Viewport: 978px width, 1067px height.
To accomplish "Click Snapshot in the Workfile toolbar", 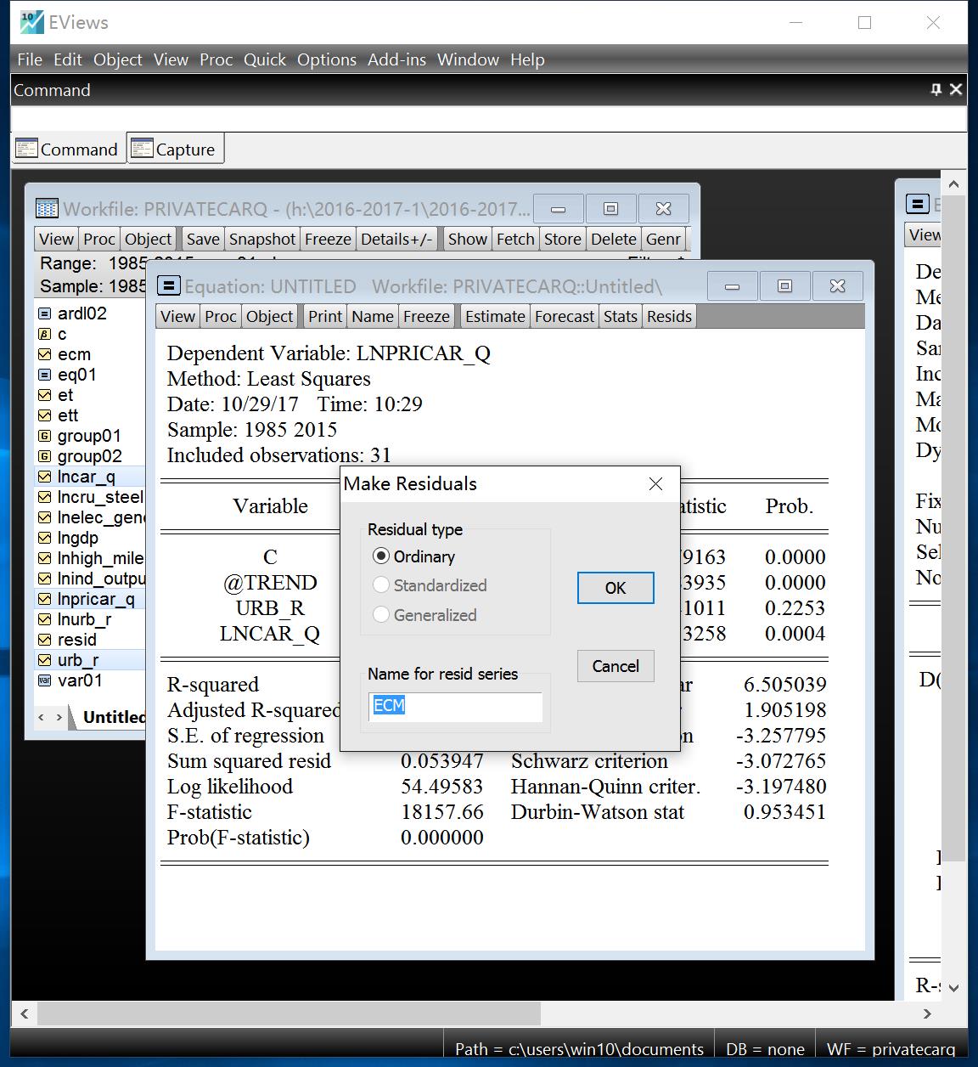I will 262,239.
